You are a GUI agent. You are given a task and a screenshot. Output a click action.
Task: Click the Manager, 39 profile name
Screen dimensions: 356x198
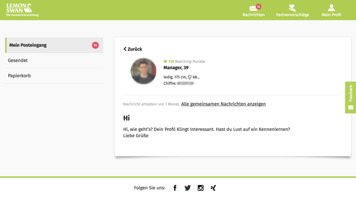pos(176,68)
